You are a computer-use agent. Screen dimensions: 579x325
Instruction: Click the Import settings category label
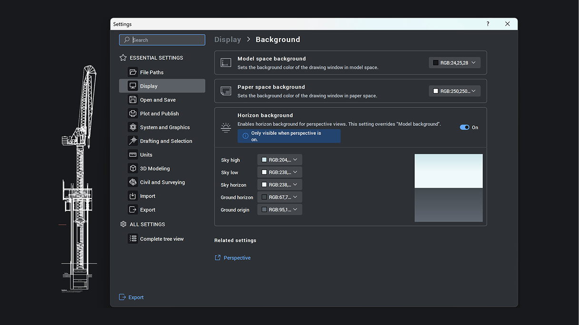[x=147, y=196]
